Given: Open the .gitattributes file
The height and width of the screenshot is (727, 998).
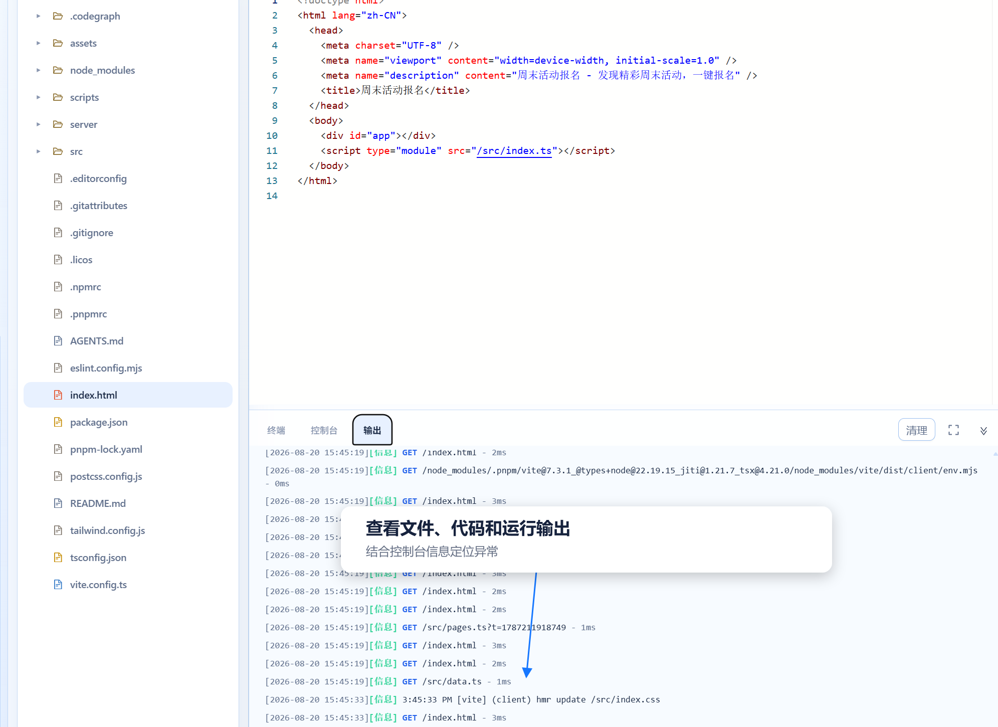Looking at the screenshot, I should (x=99, y=206).
